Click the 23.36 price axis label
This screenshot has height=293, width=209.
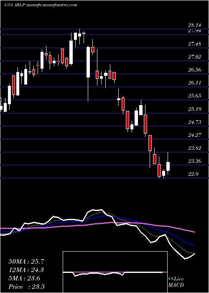195,161
